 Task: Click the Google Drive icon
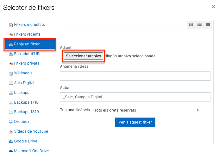pos(11,141)
